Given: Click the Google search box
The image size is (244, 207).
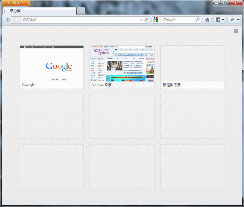Looking at the screenshot, I should [178, 20].
